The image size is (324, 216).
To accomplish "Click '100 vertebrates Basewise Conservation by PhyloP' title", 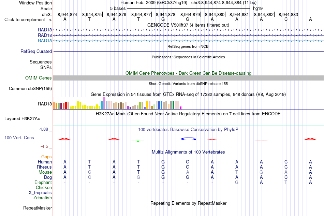I will click(188, 130).
